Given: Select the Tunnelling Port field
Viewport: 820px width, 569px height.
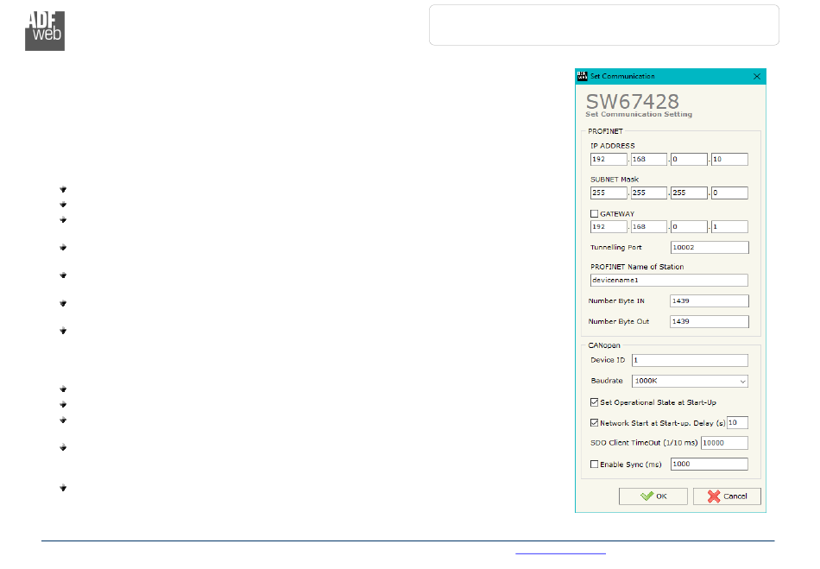Looking at the screenshot, I should click(x=709, y=248).
